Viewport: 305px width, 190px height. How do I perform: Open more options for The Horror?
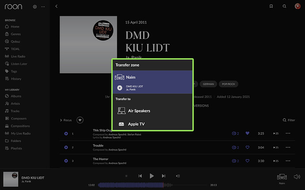click(x=288, y=161)
